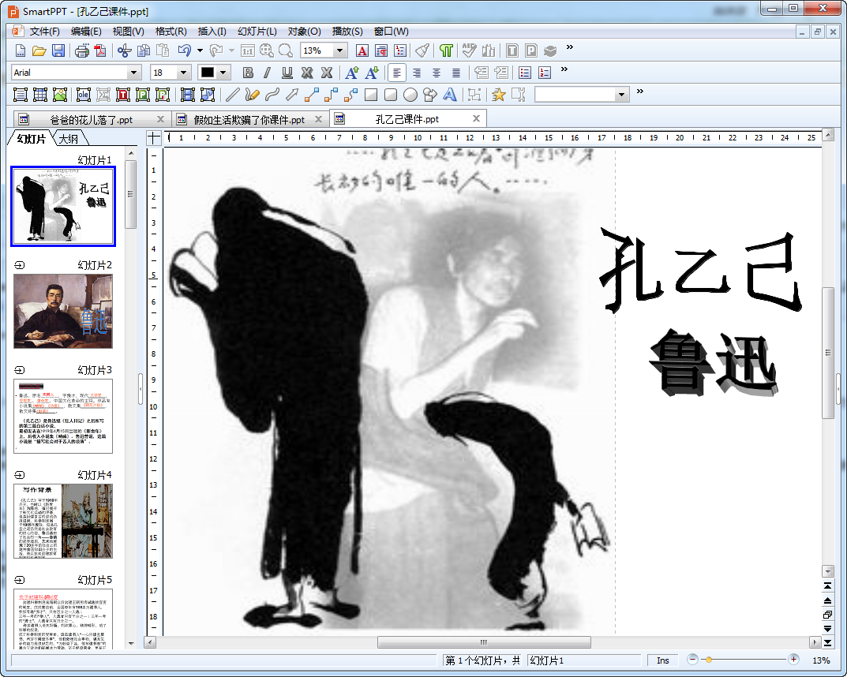Toggle formatting marks with the green pilcrow icon
Screen dimensions: 847x677
tap(446, 50)
